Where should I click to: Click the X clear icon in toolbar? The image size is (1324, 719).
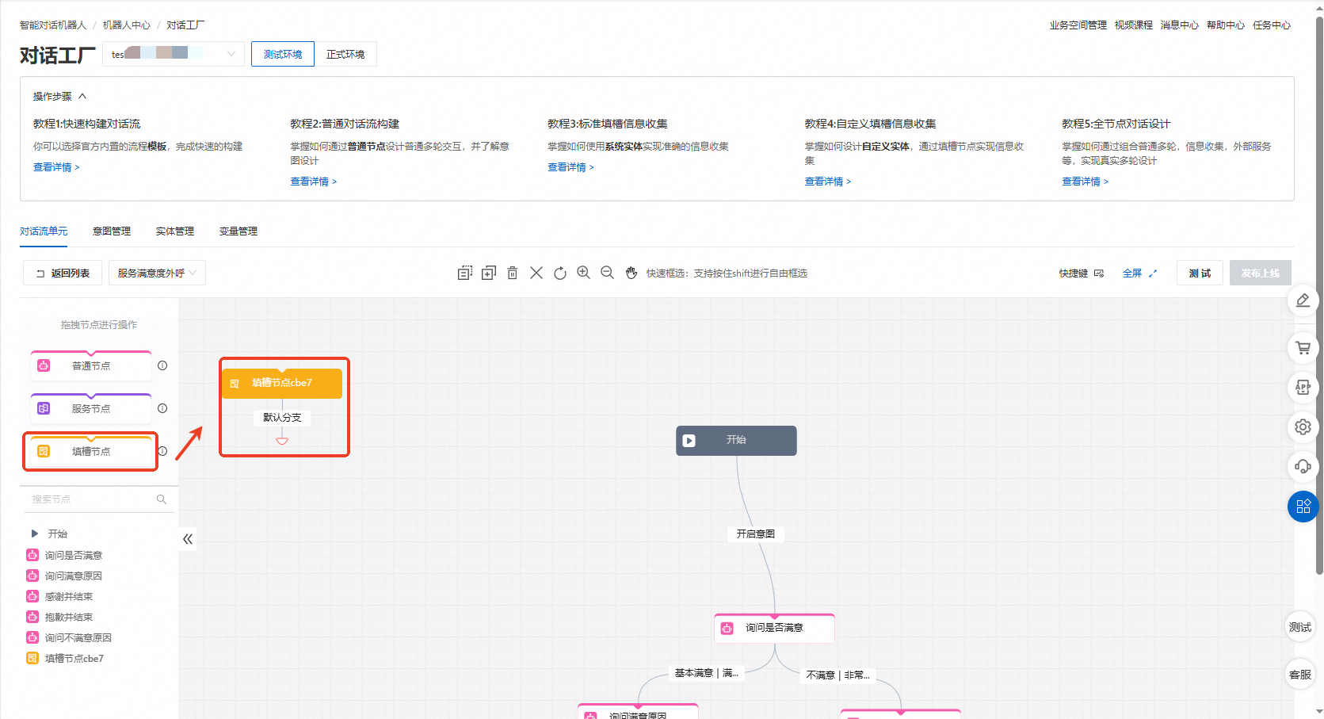[536, 273]
